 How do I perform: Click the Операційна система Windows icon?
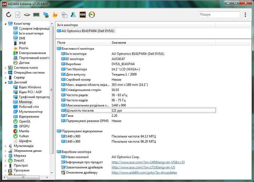tap(10, 72)
